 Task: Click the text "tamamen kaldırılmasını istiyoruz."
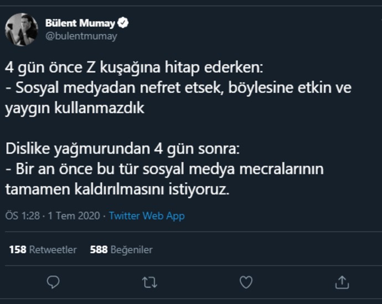117,189
